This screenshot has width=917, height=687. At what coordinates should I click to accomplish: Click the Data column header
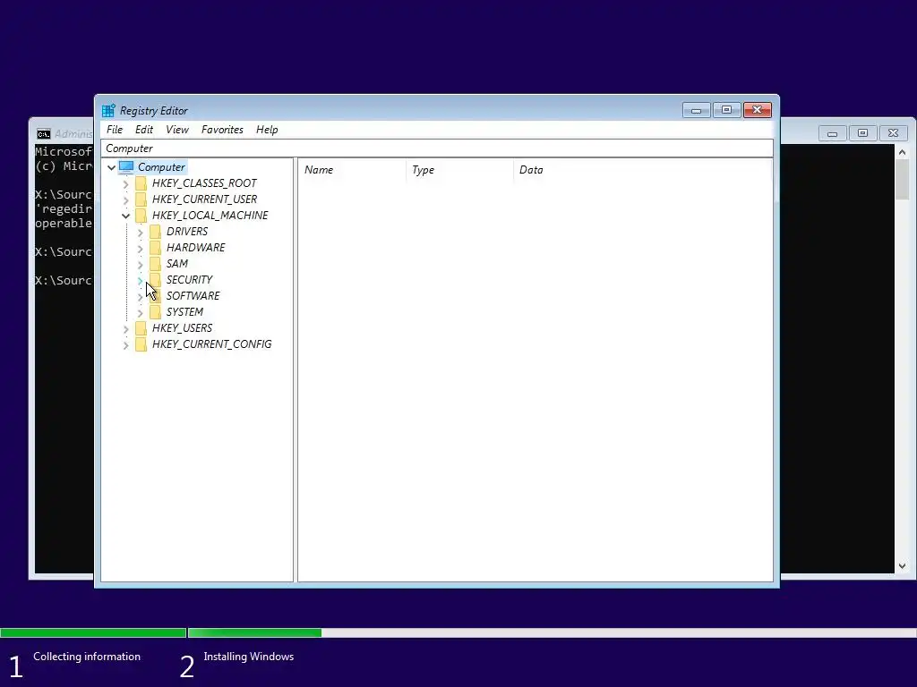(642, 170)
